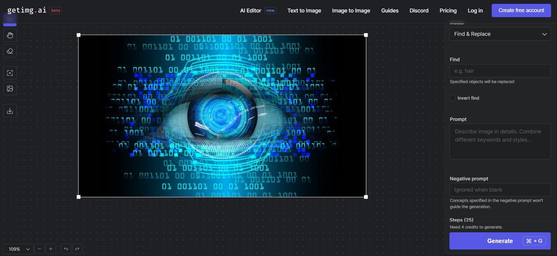
Task: Open the upload image tool
Action: 10,88
